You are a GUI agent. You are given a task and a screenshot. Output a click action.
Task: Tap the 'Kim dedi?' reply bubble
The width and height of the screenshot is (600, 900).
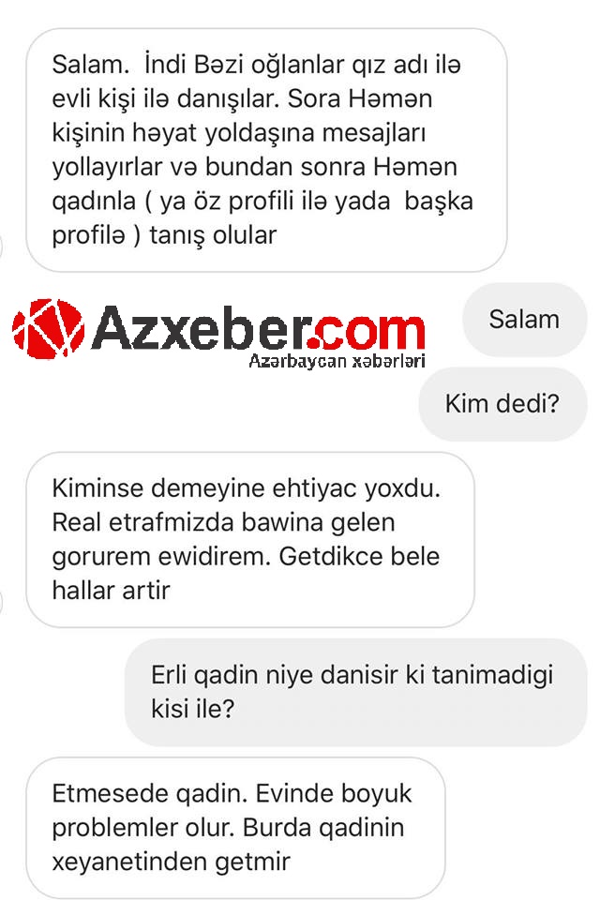(502, 403)
